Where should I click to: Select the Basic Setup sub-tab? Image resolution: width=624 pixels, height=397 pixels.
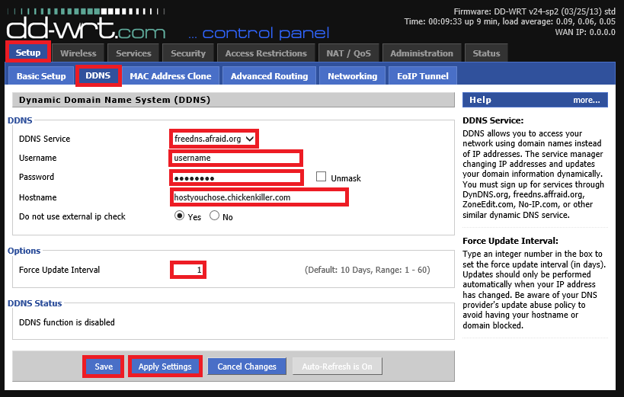[x=41, y=76]
